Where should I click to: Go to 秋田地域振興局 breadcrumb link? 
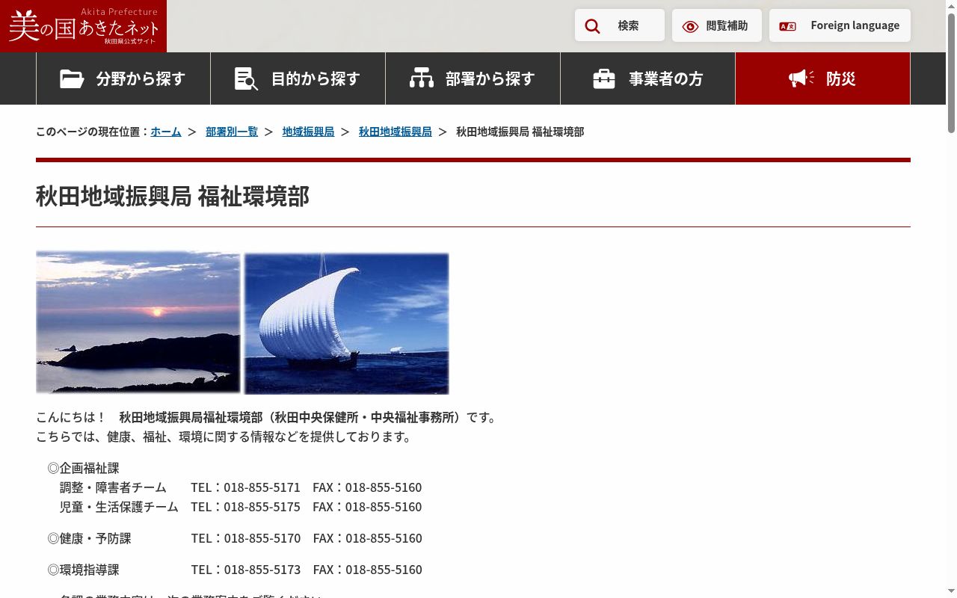click(x=395, y=132)
